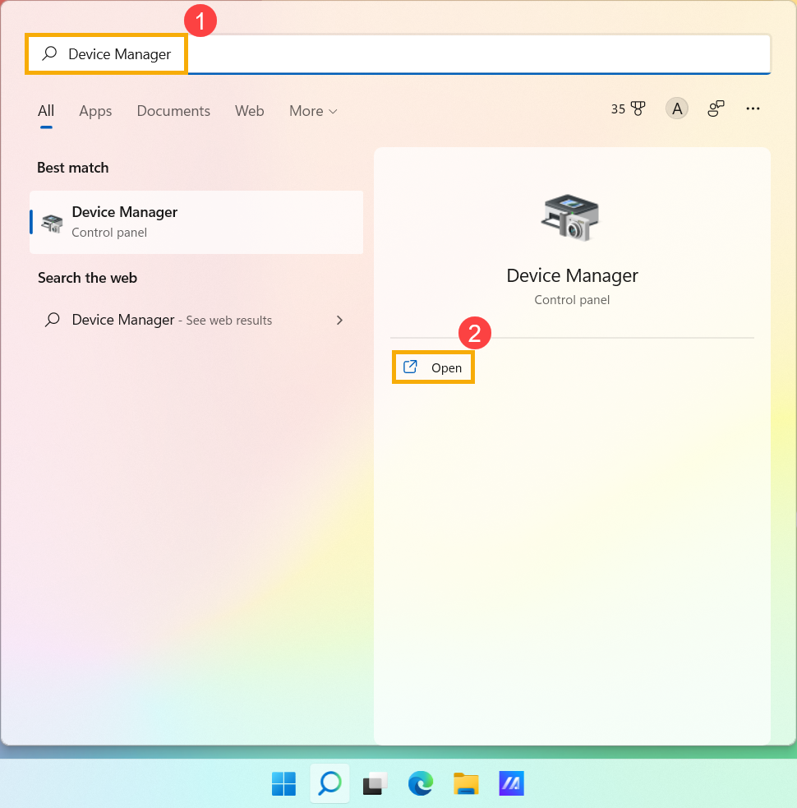This screenshot has height=808, width=797.
Task: Open the three-dot options menu
Action: 753,109
